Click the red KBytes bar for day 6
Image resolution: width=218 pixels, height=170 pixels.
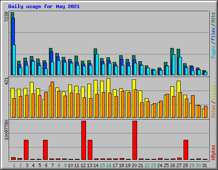[45, 150]
